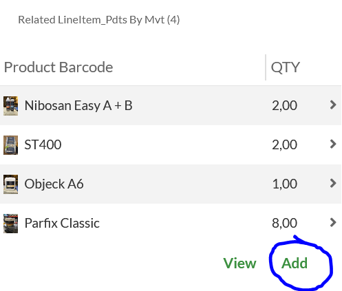This screenshot has height=291, width=342.
Task: Open the Parfix Classic product thumbnail
Action: coord(10,224)
